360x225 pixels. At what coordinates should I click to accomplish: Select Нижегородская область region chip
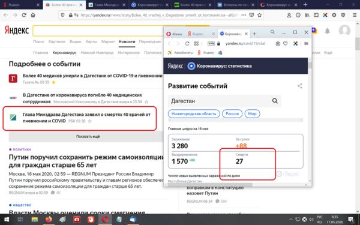point(194,113)
